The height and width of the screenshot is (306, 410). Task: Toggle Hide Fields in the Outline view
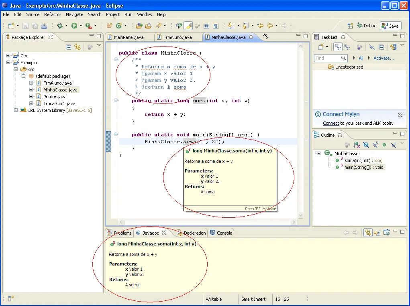(366, 145)
